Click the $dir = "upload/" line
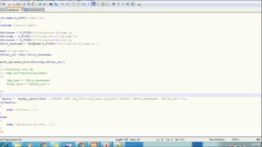Viewport: 262px width, 147px height. pyautogui.click(x=14, y=51)
